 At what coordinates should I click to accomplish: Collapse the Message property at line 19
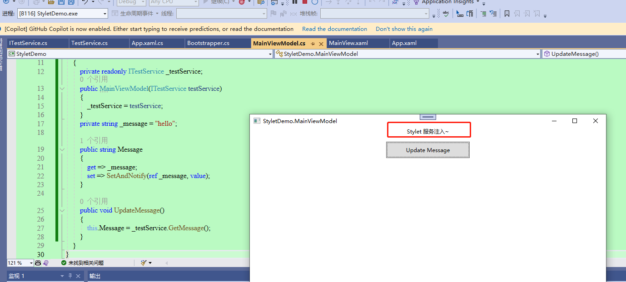tap(62, 149)
